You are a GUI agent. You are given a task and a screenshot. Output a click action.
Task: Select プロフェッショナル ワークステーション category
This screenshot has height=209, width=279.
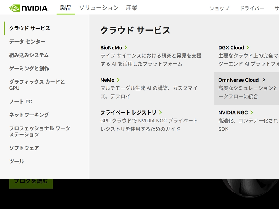click(40, 131)
